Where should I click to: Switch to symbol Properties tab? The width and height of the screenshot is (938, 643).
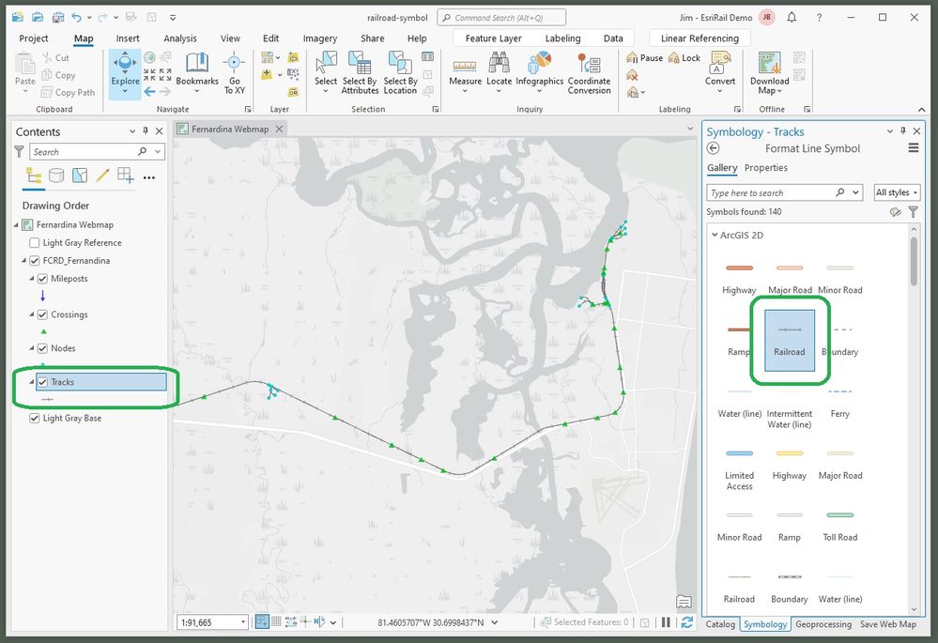pyautogui.click(x=766, y=168)
